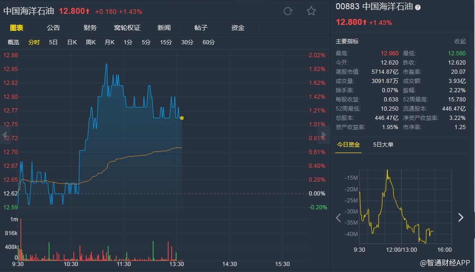Screen dimensions: 475x272
Task: Switch chart to 日K view
Action: [x=72, y=42]
